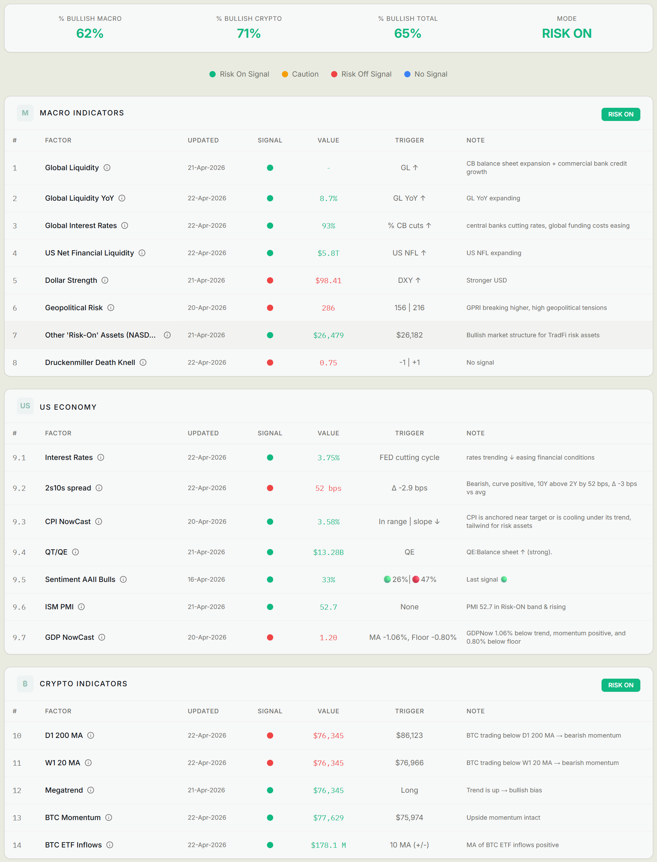The height and width of the screenshot is (862, 657).
Task: Click the note 'Upside momentum intact'
Action: tap(503, 817)
